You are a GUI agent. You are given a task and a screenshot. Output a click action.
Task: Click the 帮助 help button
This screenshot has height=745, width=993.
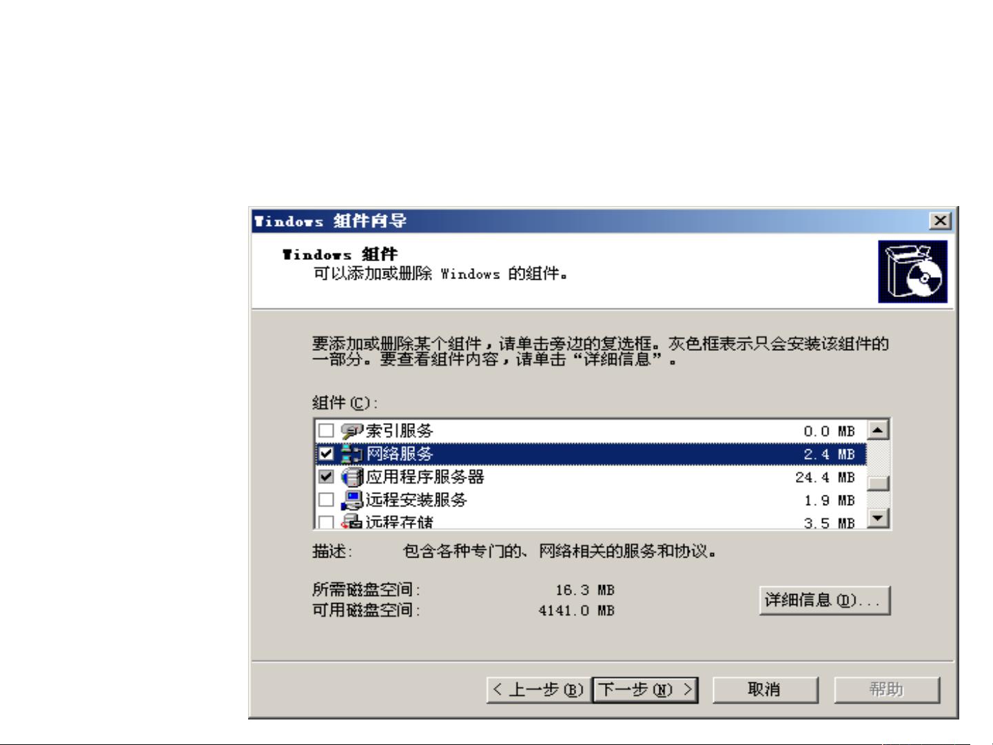pyautogui.click(x=887, y=689)
